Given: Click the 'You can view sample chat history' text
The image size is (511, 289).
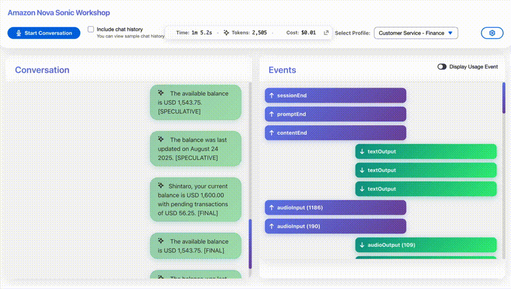Looking at the screenshot, I should click(x=131, y=36).
